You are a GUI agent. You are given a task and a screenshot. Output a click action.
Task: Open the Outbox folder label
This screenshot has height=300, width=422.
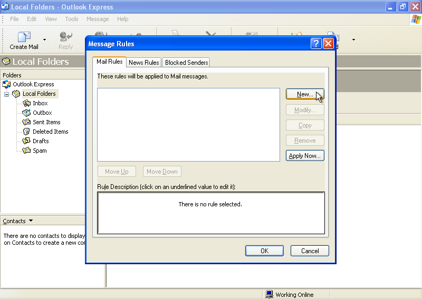pyautogui.click(x=42, y=113)
